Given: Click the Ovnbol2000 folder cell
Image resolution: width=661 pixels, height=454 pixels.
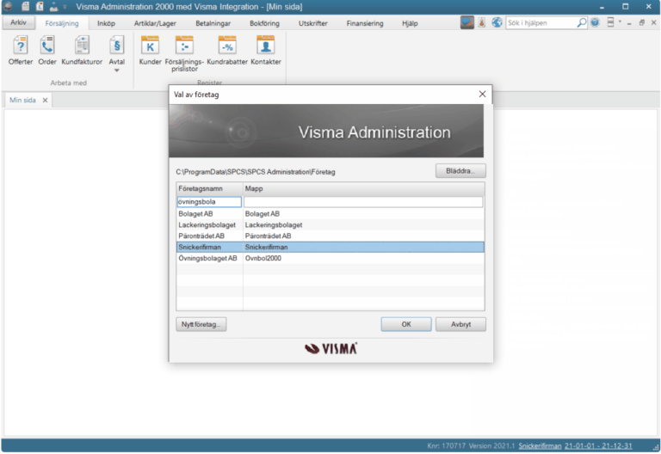Looking at the screenshot, I should [x=263, y=258].
